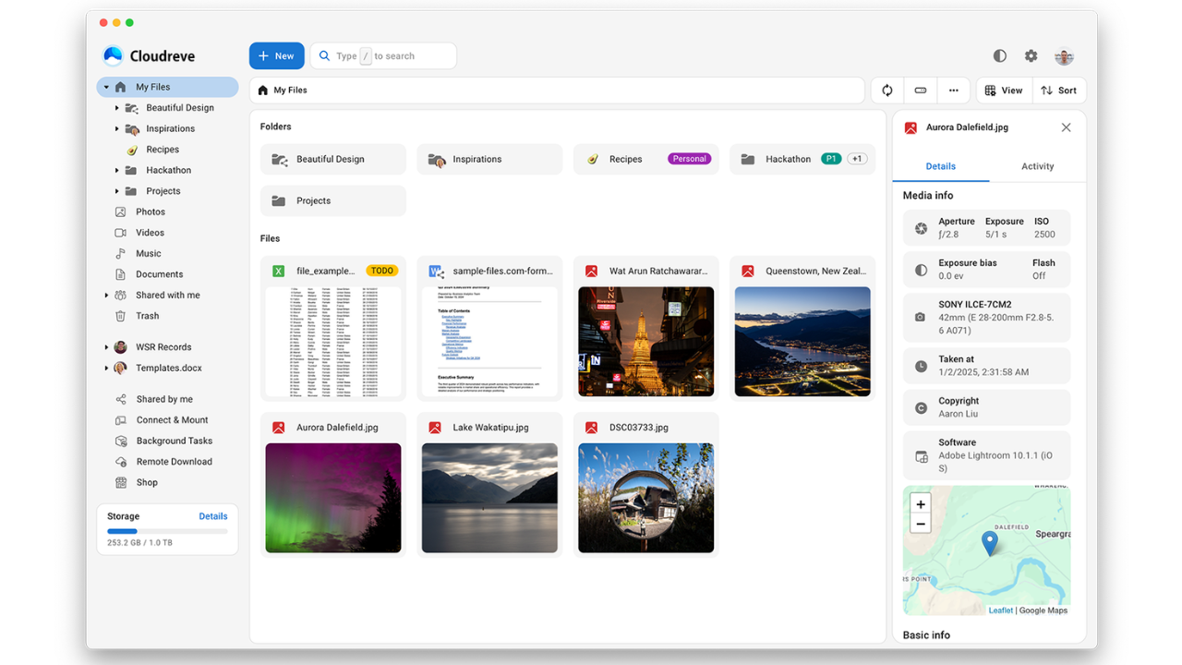
Task: Toggle dark mode icon in header
Action: click(x=999, y=56)
